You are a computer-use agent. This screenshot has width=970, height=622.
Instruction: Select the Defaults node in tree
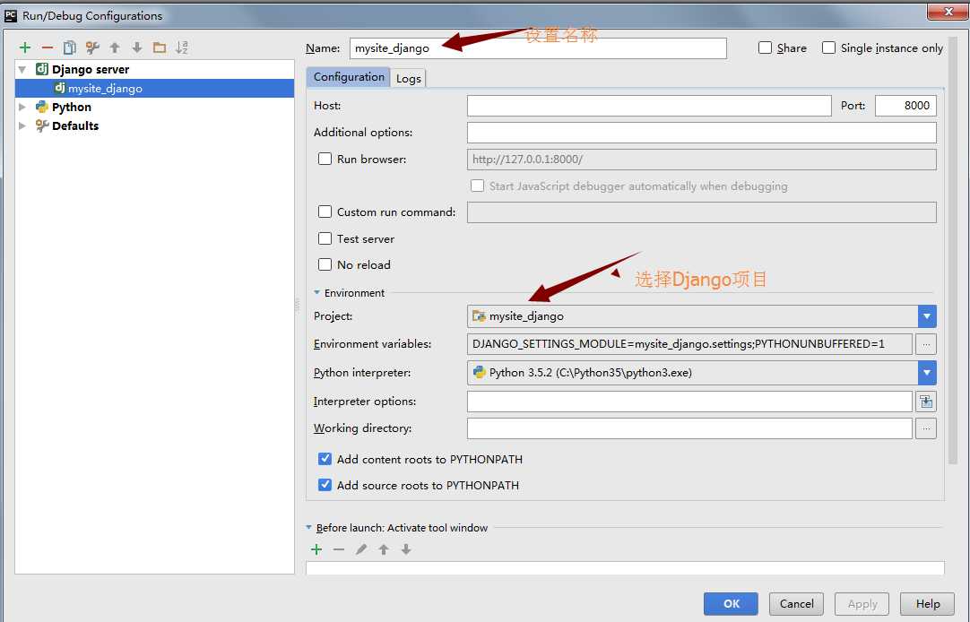tap(74, 125)
